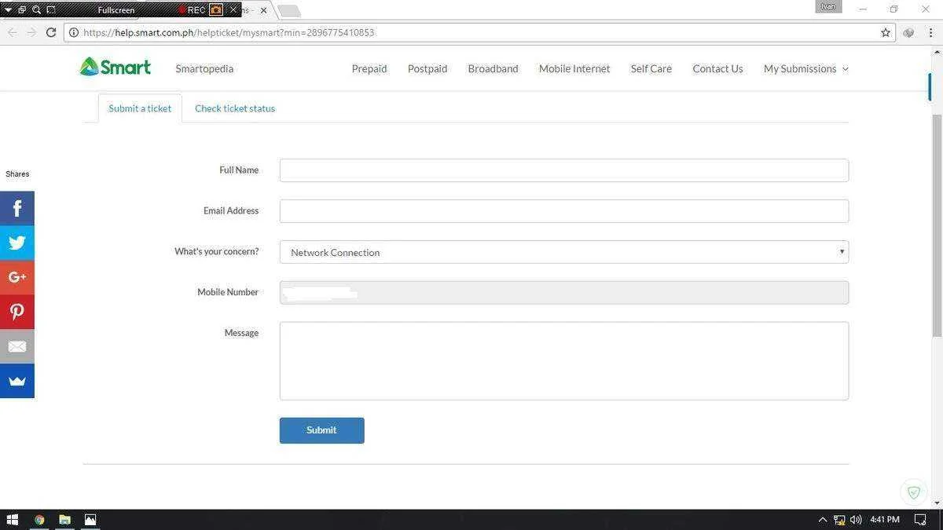
Task: Open Chrome from the taskbar
Action: (39, 519)
